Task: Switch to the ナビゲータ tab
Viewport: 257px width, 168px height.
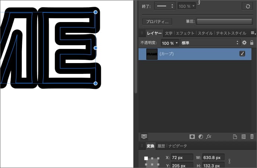Action: [x=178, y=146]
